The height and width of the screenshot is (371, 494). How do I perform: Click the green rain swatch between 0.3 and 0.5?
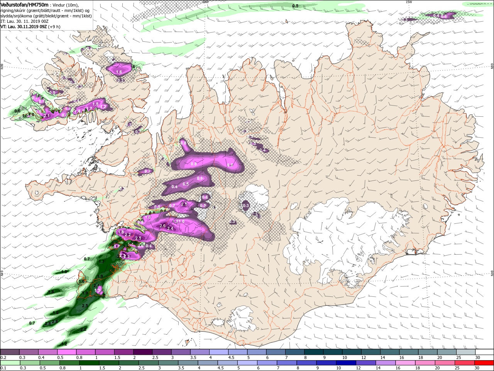point(30,363)
